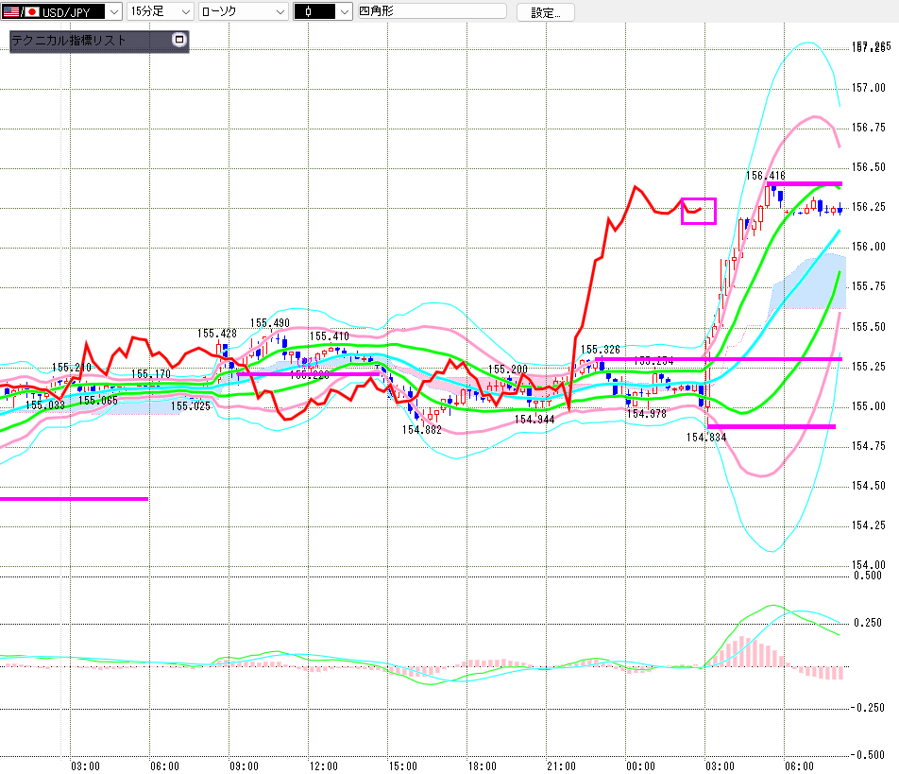Click the 155.200 price label

508,369
